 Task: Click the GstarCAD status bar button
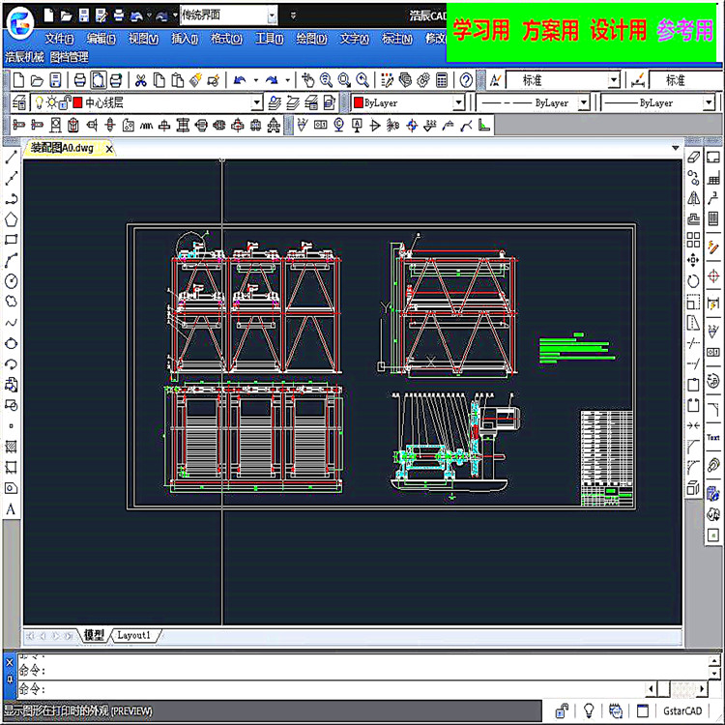[x=682, y=710]
